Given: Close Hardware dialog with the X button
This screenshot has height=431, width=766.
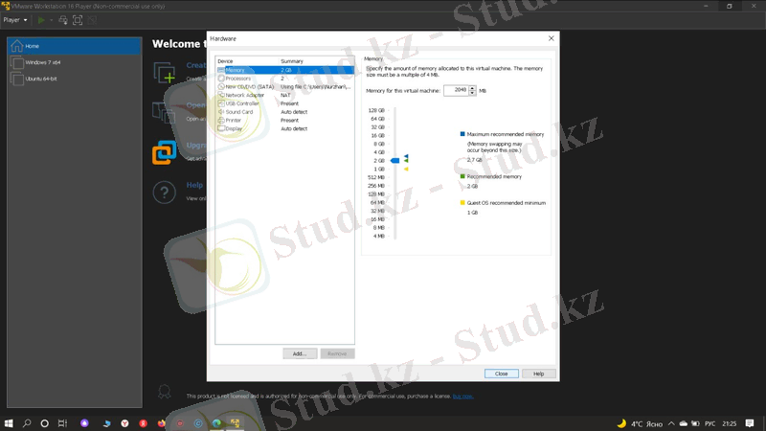Looking at the screenshot, I should coord(552,38).
